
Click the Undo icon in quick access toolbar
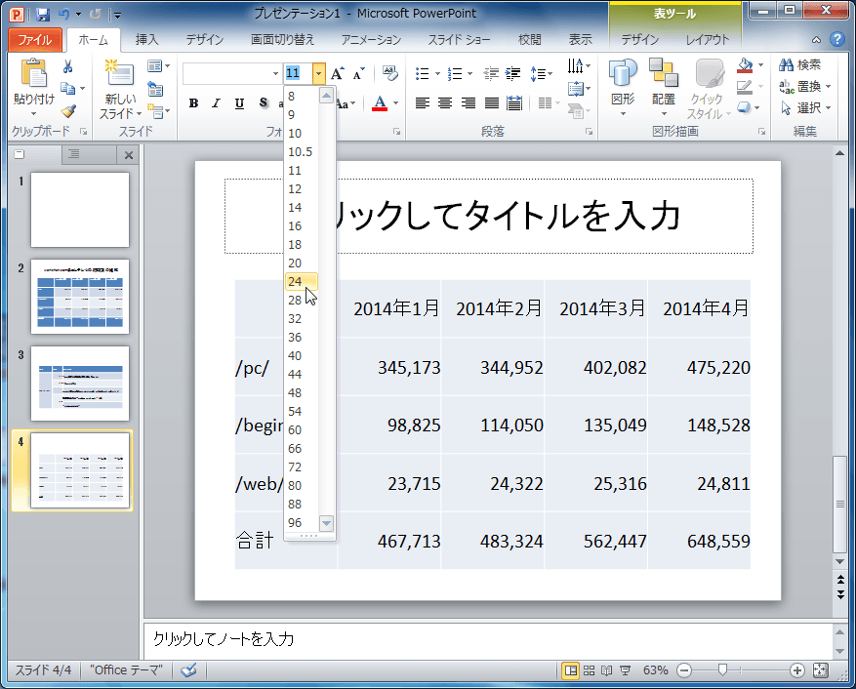point(63,15)
